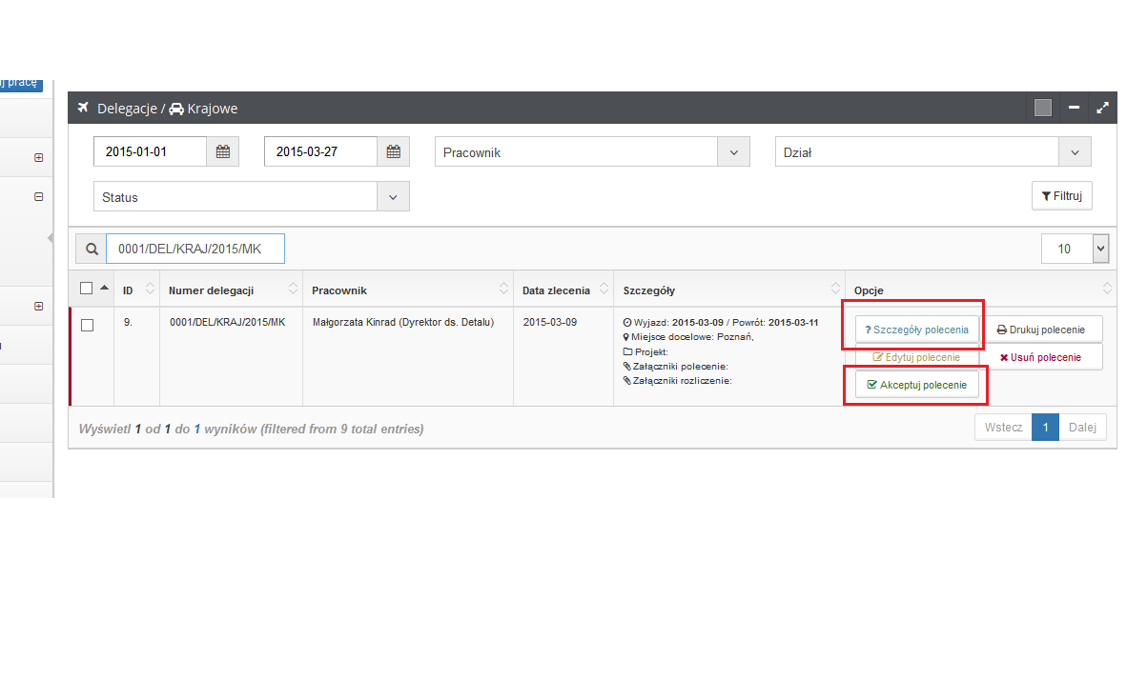Sort table by ID column arrows
Viewport: 1127px width, 700px height.
pos(150,290)
